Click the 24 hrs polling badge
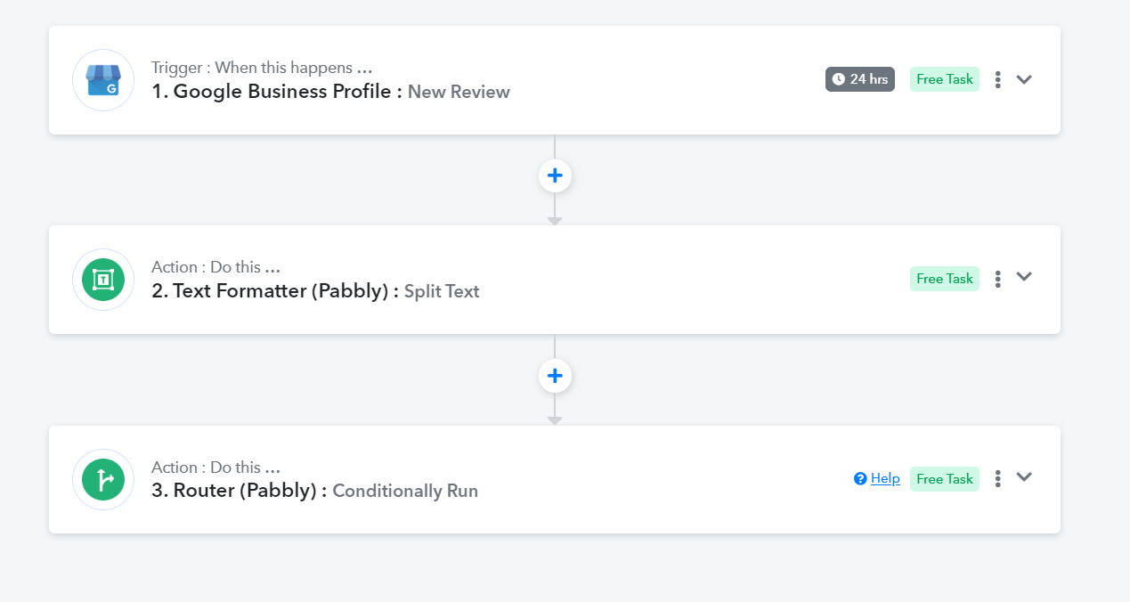1130x602 pixels. pos(860,79)
